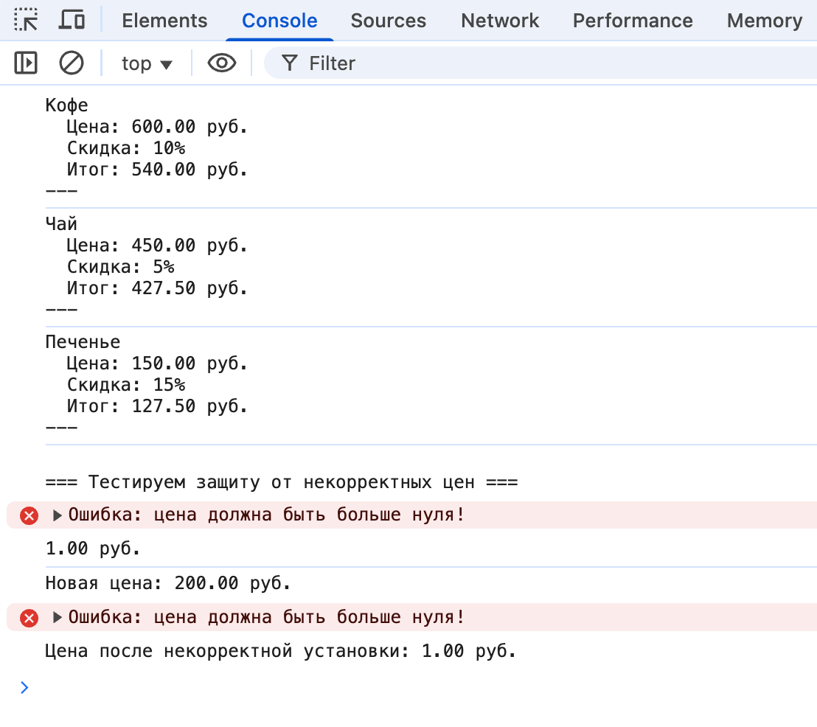The width and height of the screenshot is (817, 727).
Task: Create live expression using eye icon
Action: [221, 63]
